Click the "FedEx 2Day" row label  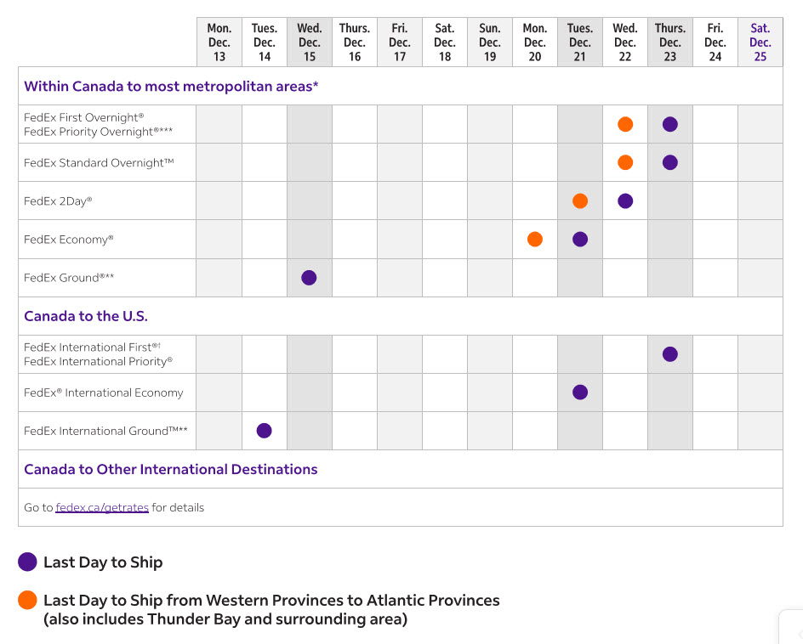58,201
